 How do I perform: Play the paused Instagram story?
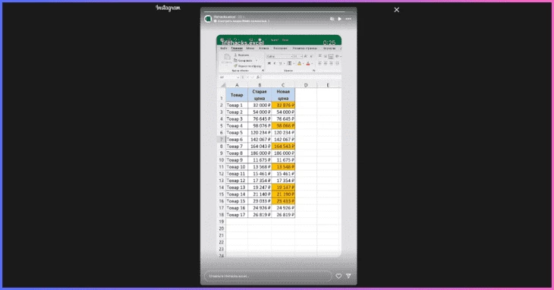[340, 19]
